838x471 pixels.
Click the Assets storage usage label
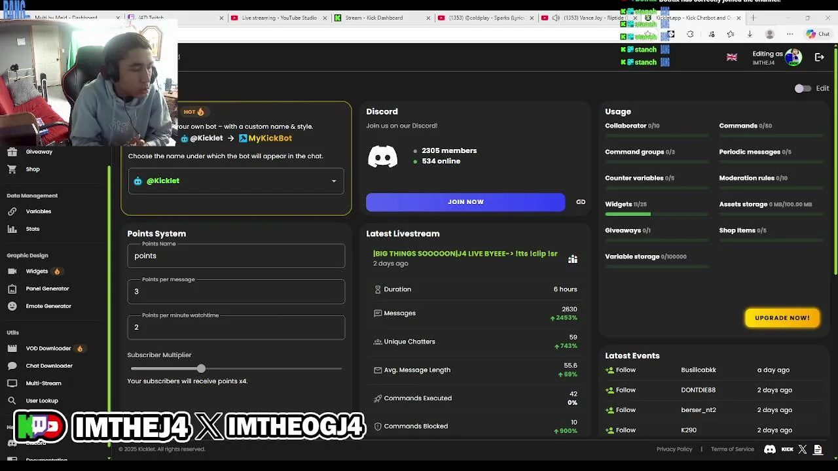[765, 204]
